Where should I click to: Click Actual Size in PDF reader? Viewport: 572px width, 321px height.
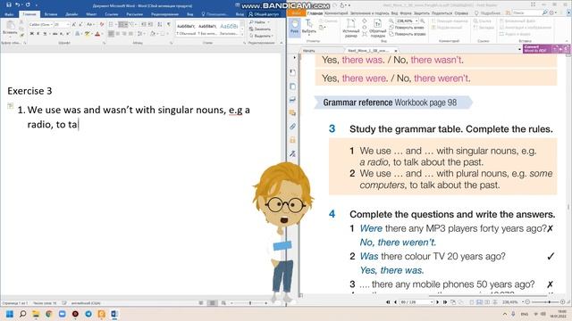350,28
